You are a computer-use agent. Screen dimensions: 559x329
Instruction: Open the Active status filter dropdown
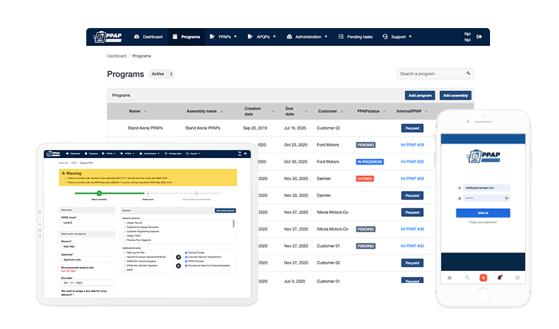pos(161,74)
